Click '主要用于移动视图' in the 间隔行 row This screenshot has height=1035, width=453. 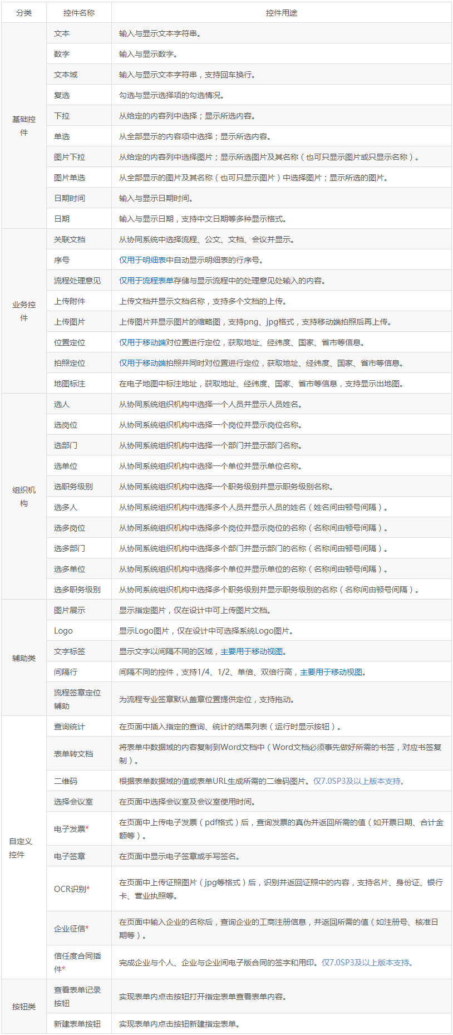coord(331,672)
